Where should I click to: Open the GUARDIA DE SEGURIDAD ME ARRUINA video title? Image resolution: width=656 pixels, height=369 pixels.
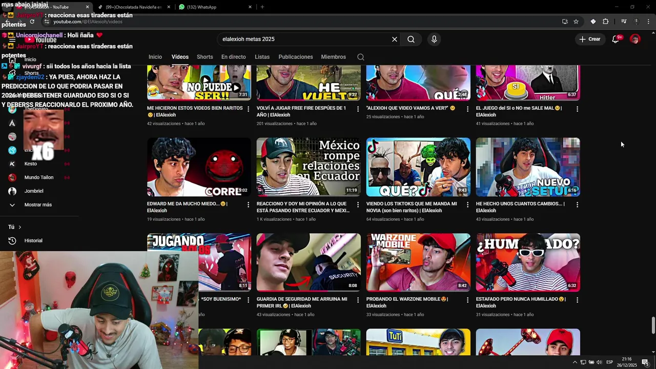pos(302,302)
